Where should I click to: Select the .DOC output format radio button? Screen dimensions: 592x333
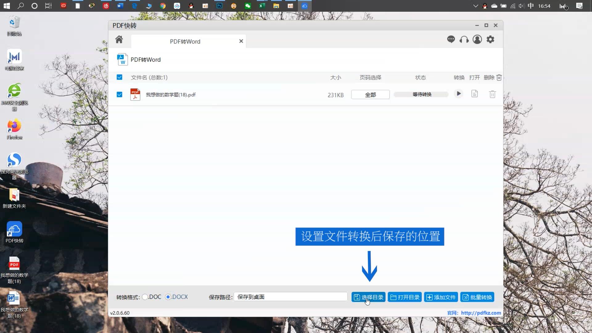[145, 297]
